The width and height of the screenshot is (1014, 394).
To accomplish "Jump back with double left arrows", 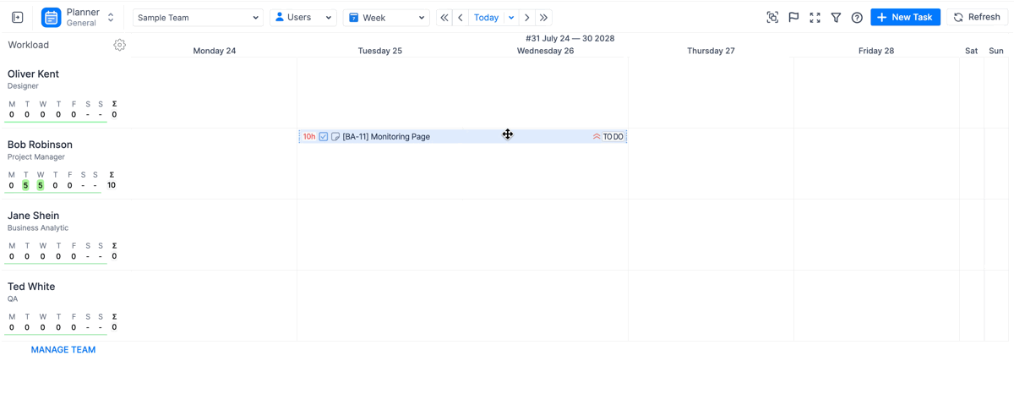I will [444, 17].
